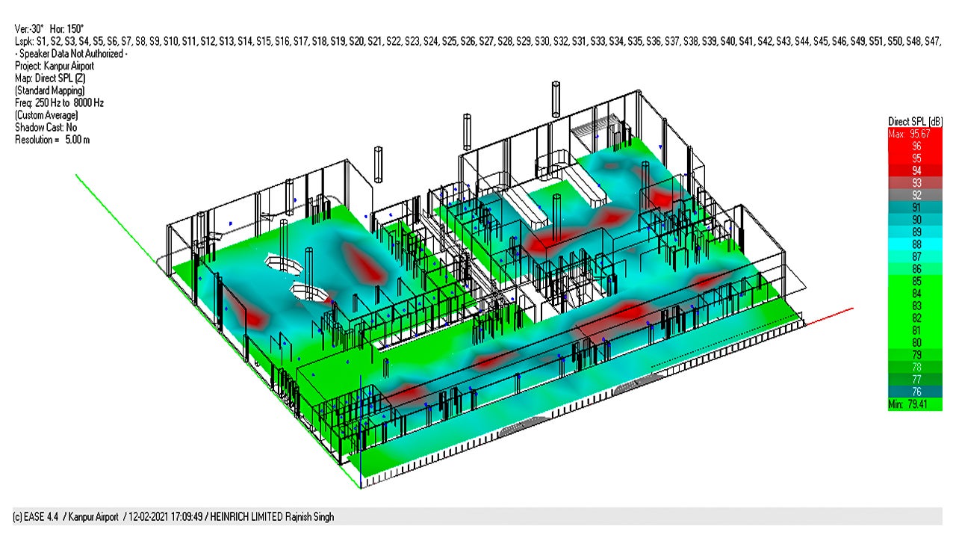The width and height of the screenshot is (956, 538).
Task: Click the Resolution = 5.00 m label
Action: tap(52, 140)
